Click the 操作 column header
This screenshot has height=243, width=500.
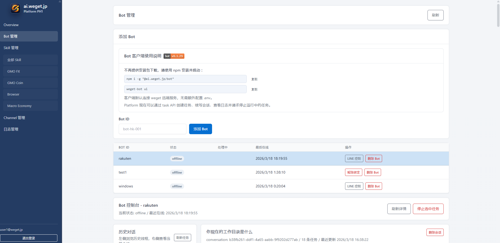coord(348,147)
